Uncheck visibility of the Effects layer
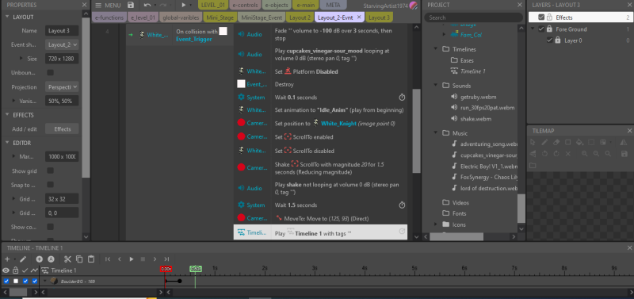 [x=541, y=17]
